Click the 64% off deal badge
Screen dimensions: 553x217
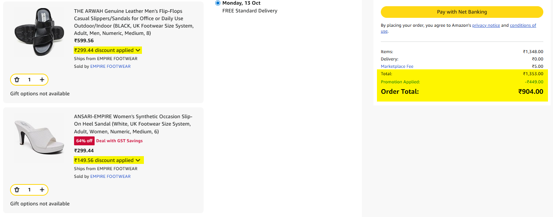point(84,141)
